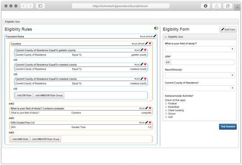Click the 'computer' rule value text

coord(146,113)
